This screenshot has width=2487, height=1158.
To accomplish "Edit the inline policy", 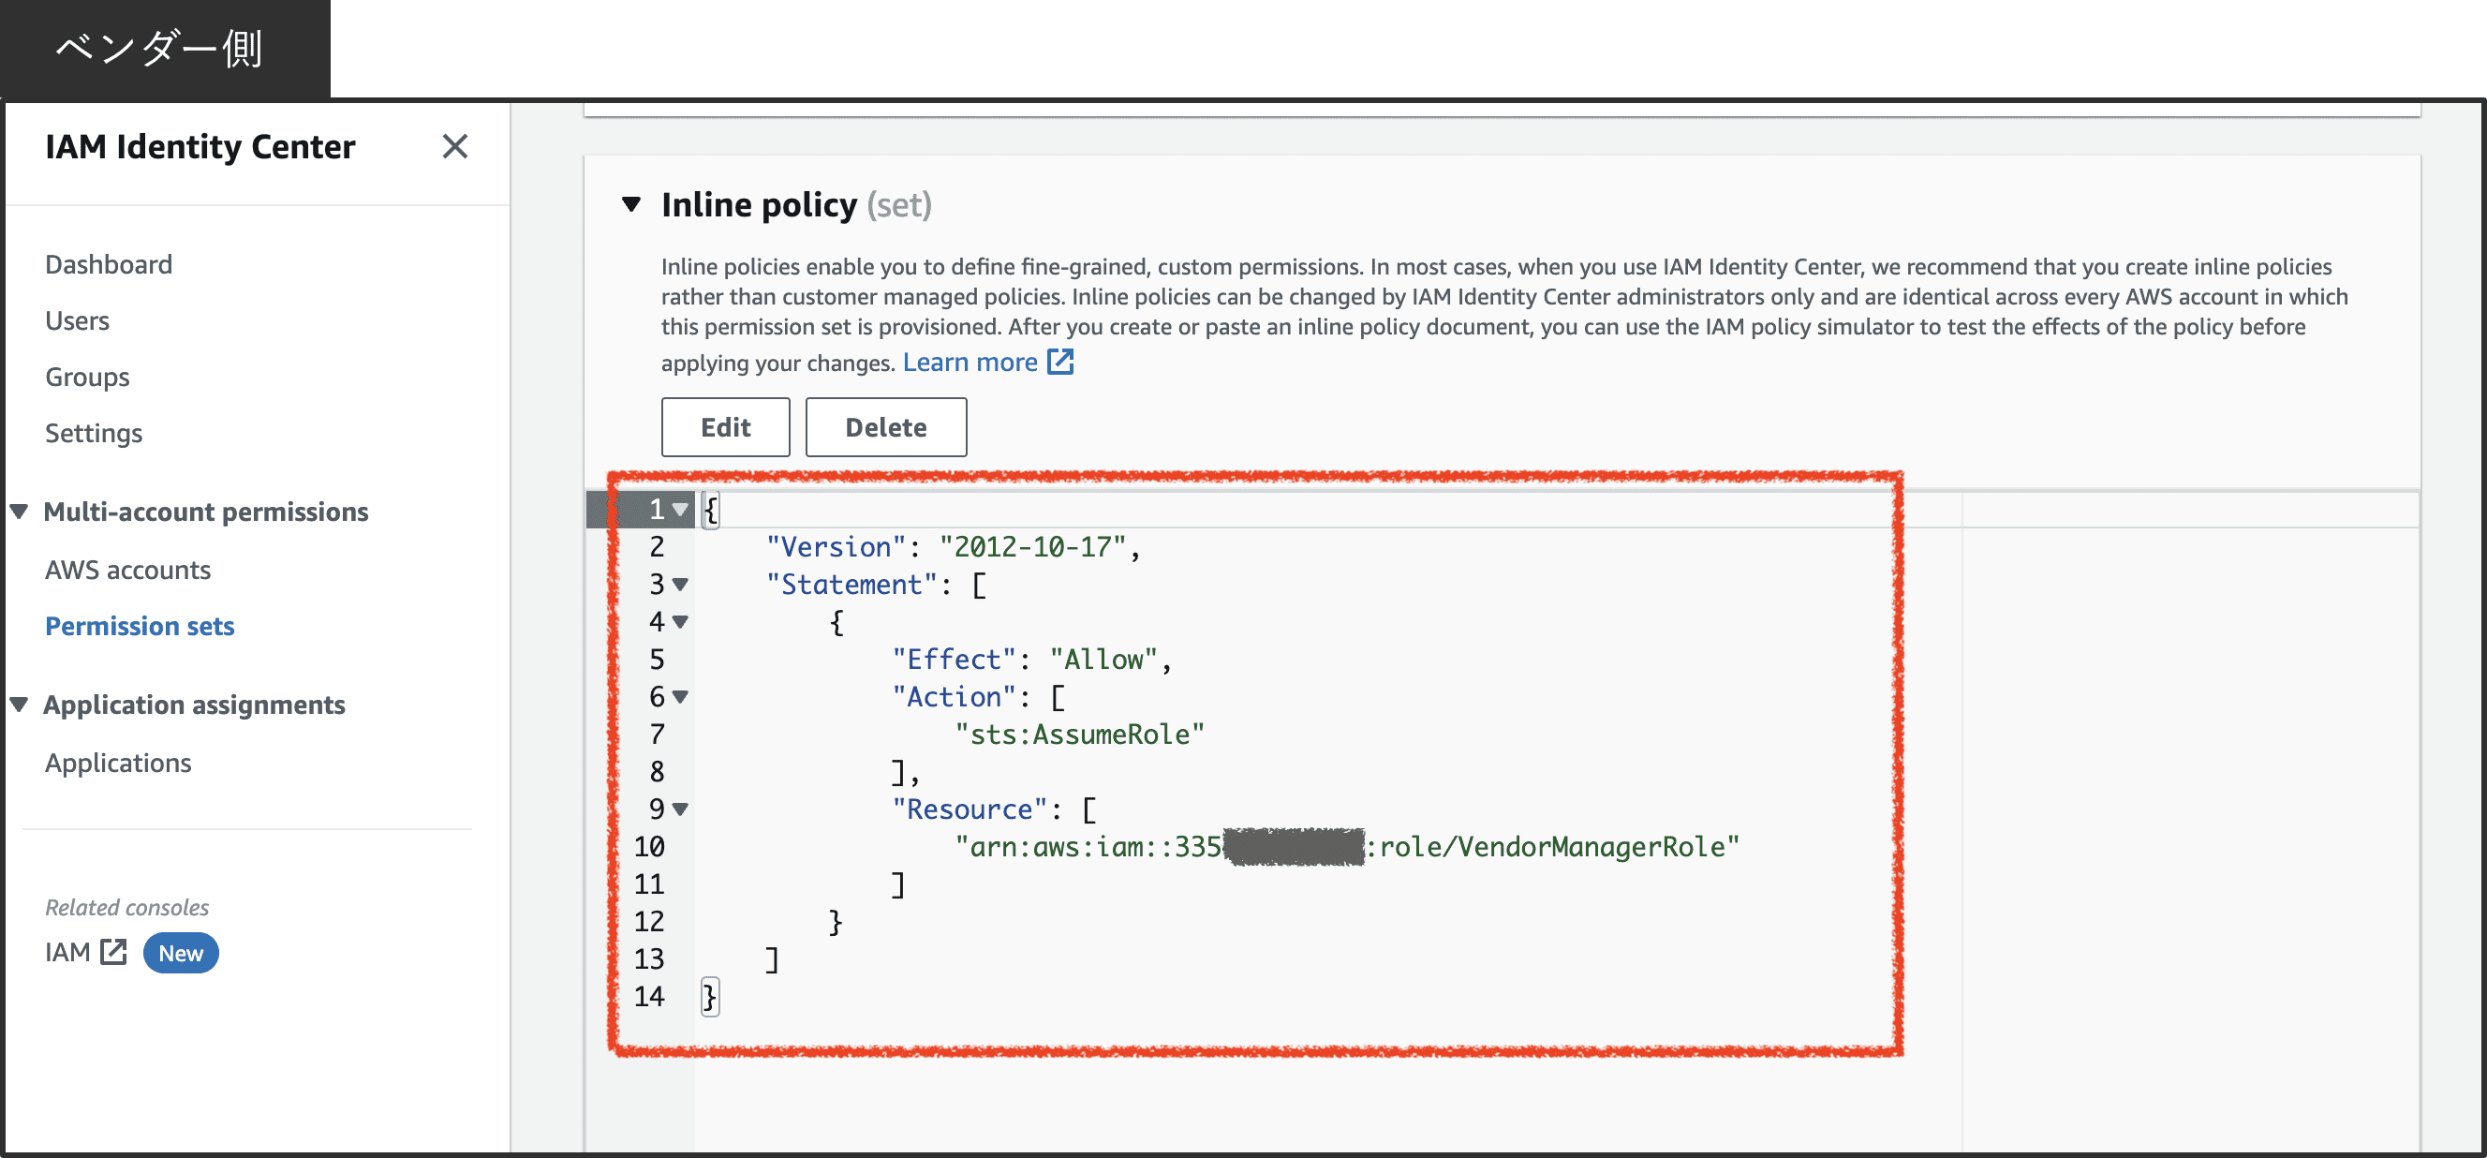I will pos(725,427).
